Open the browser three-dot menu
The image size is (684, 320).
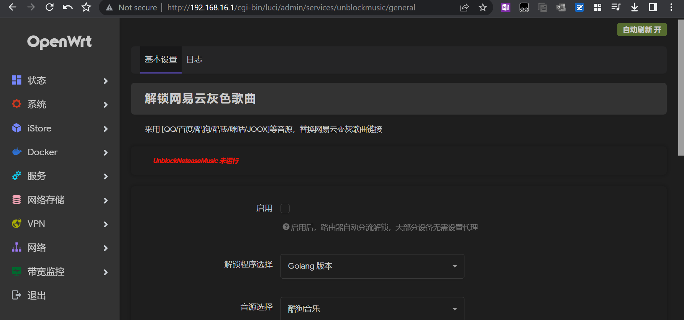pyautogui.click(x=671, y=7)
